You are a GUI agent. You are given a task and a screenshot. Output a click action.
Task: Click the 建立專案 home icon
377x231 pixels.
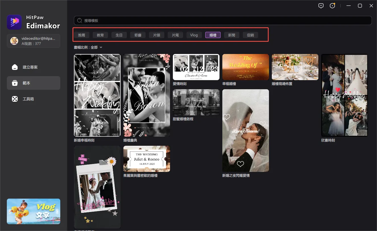[15, 67]
